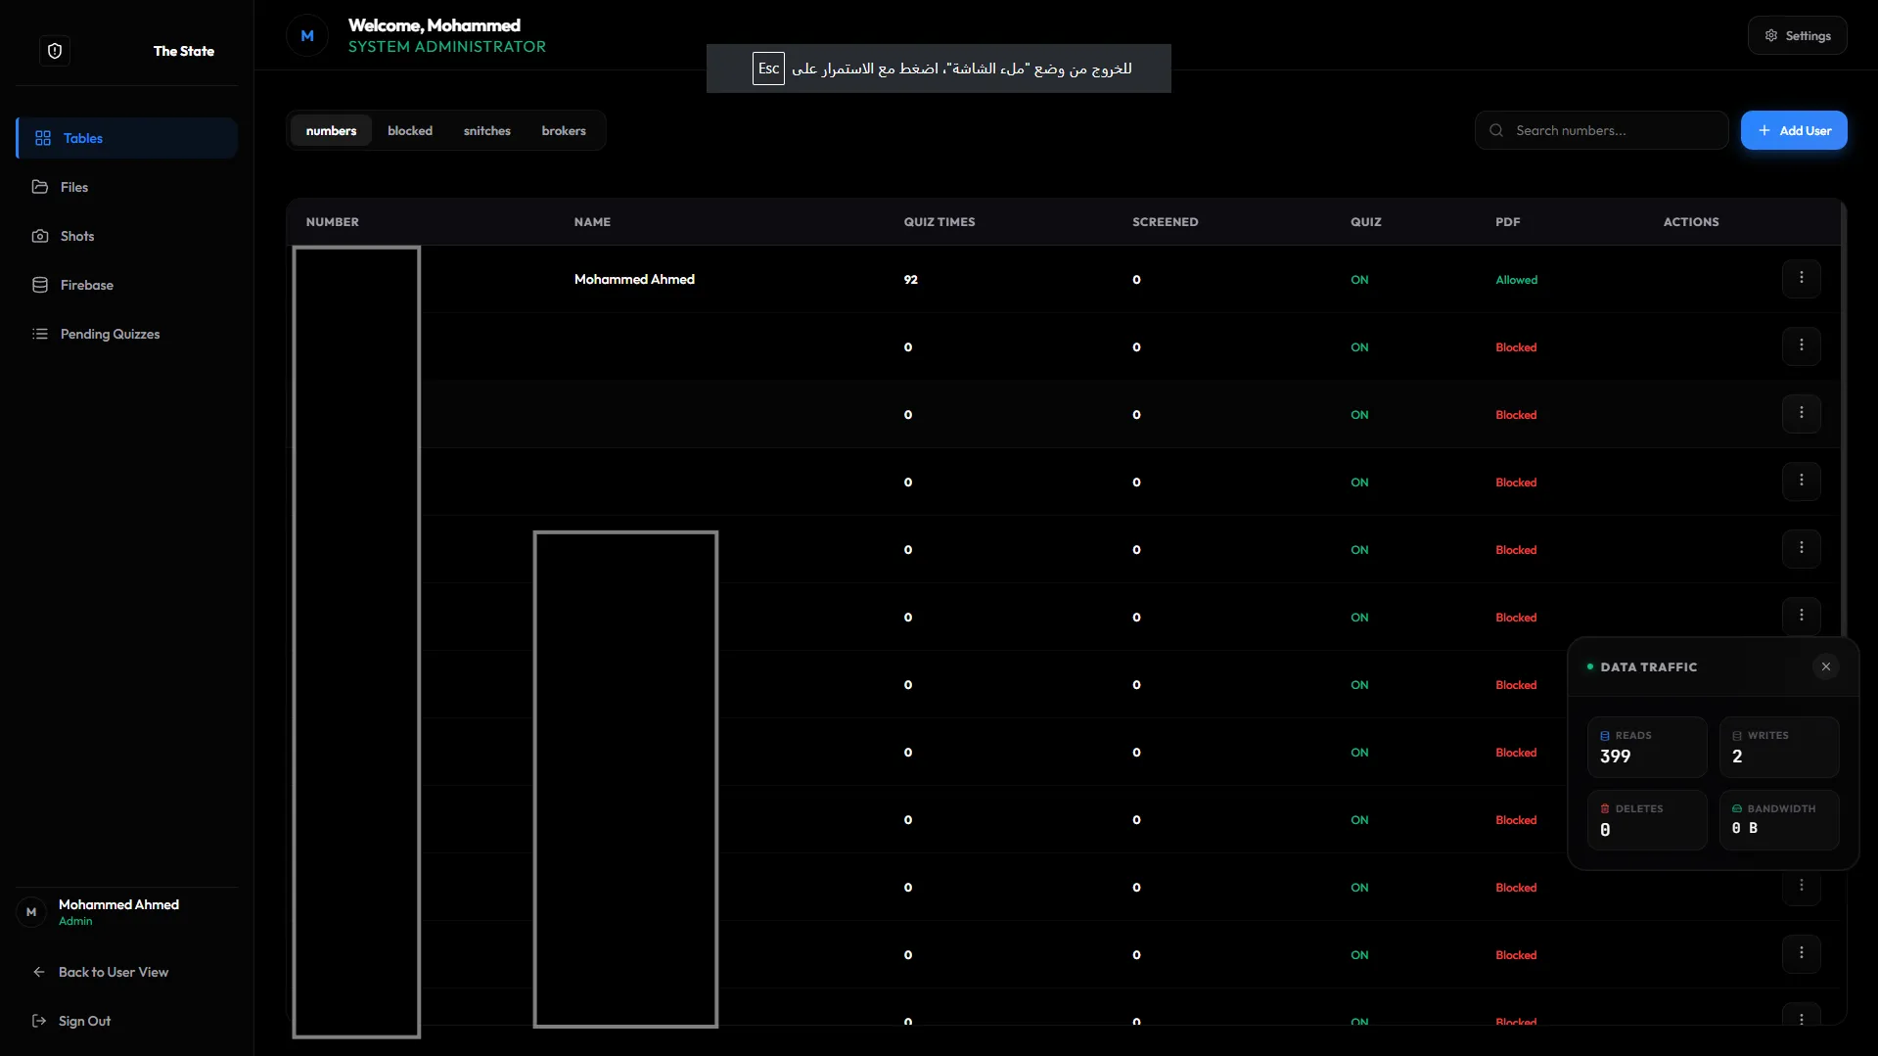Open the Files sidebar section
1878x1056 pixels.
click(127, 187)
